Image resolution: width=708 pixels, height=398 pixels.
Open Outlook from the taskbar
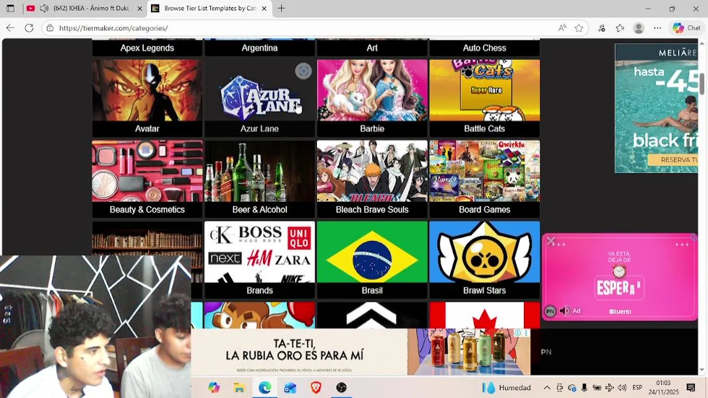pos(290,387)
